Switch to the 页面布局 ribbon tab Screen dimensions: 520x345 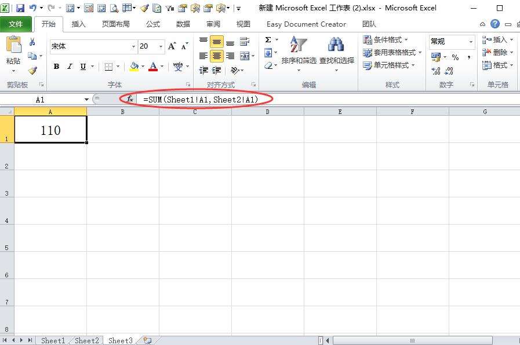(116, 24)
